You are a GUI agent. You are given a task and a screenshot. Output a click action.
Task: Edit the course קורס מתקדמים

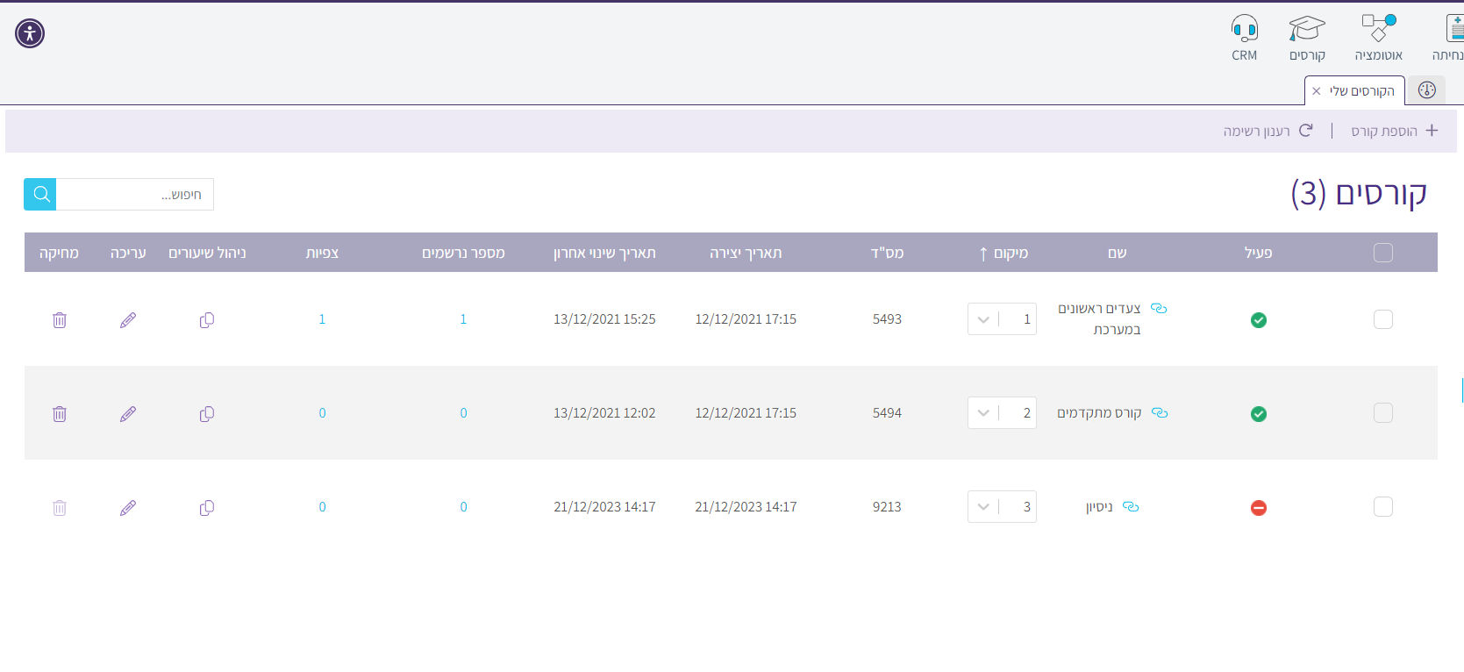pos(128,414)
